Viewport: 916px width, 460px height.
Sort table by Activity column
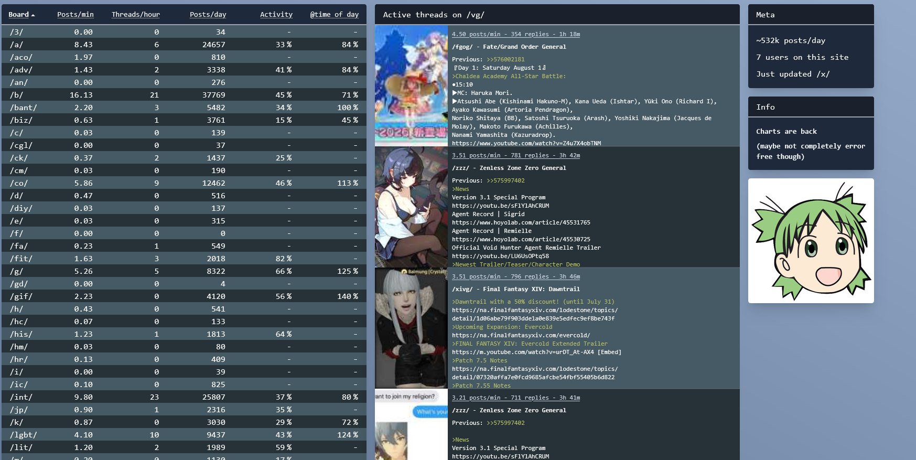click(276, 15)
